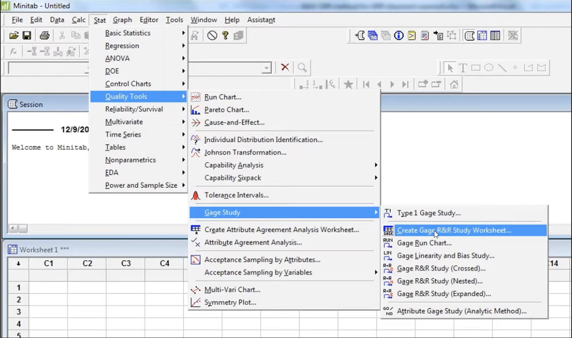The width and height of the screenshot is (572, 338).
Task: Choose Tolerance Intervals menu item
Action: tap(285, 195)
